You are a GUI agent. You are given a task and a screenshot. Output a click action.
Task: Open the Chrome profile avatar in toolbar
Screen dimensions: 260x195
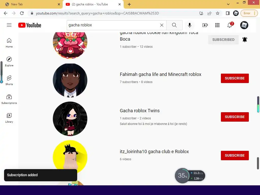click(236, 13)
